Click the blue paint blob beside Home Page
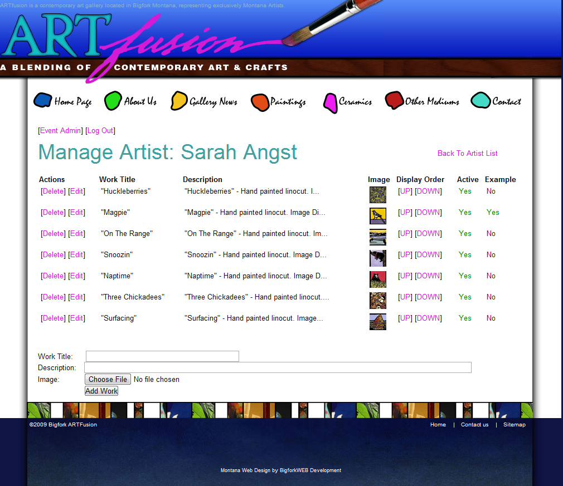Image resolution: width=563 pixels, height=486 pixels. (x=43, y=100)
